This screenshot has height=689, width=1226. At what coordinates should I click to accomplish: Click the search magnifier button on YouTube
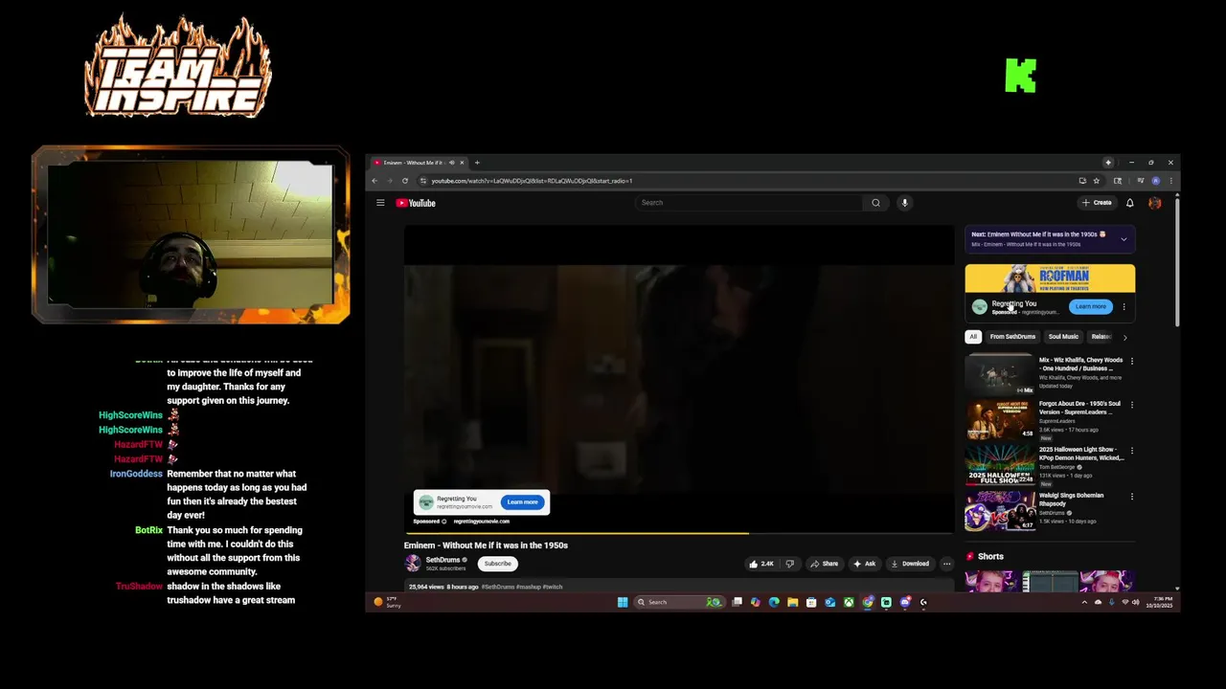pos(875,203)
